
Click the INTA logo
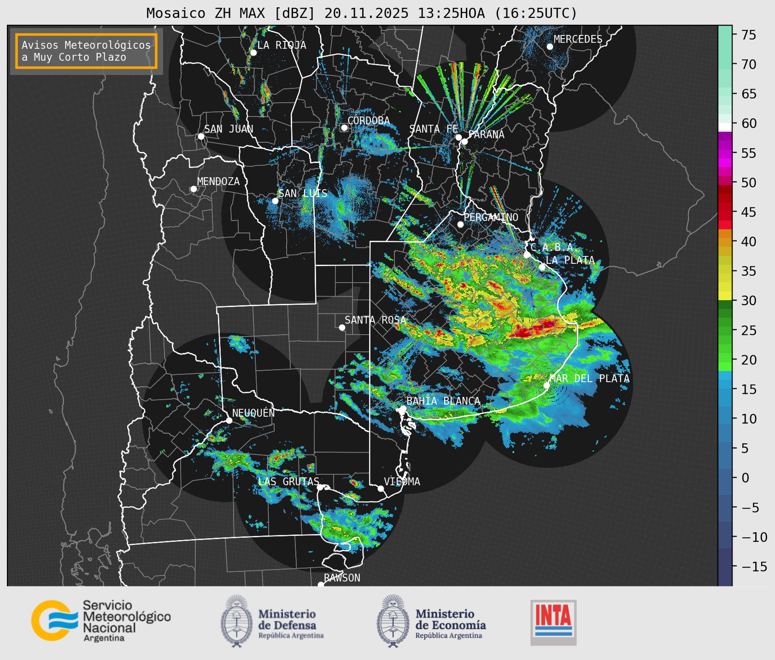click(x=553, y=622)
